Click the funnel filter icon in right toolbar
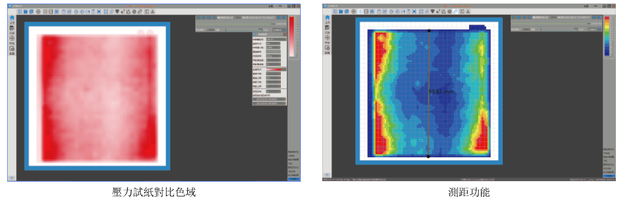The height and width of the screenshot is (202, 623). click(433, 12)
